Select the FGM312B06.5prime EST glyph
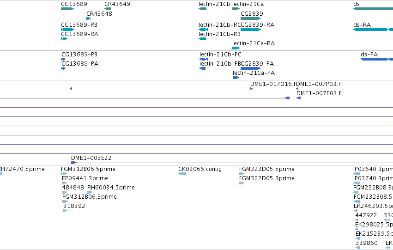 point(64,174)
